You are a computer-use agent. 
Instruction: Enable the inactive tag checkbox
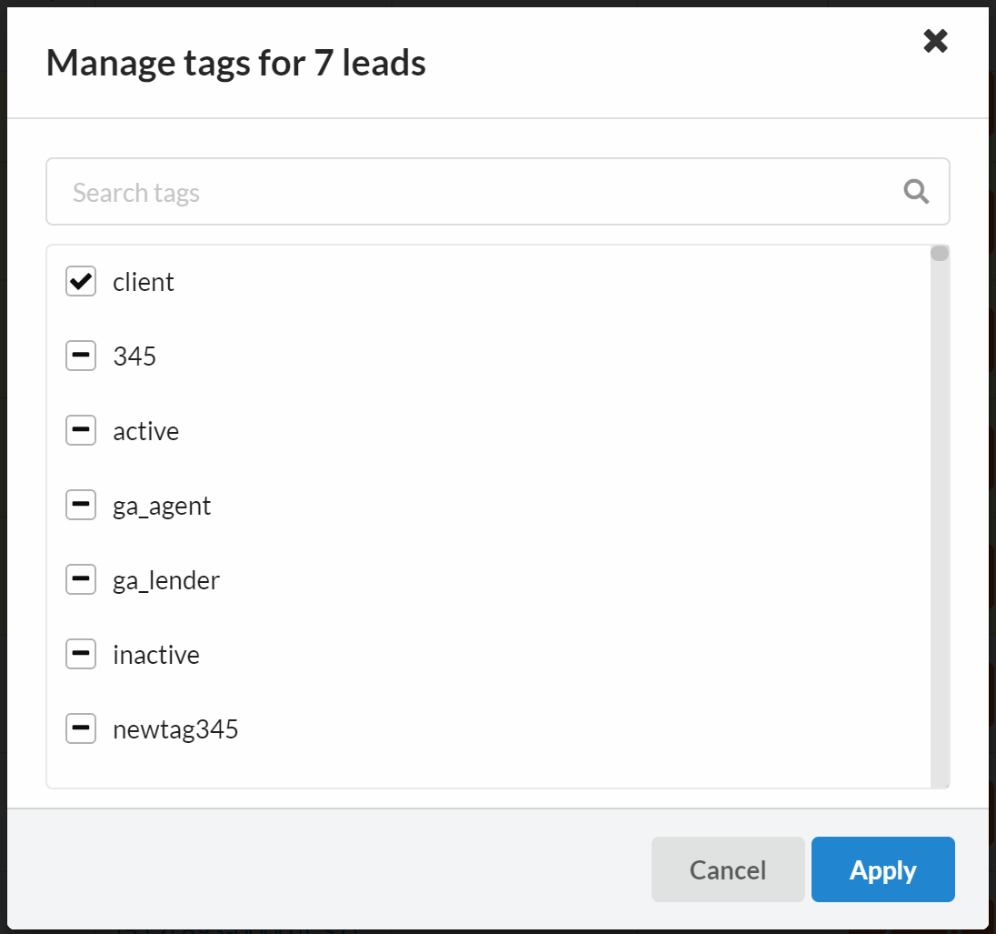80,654
